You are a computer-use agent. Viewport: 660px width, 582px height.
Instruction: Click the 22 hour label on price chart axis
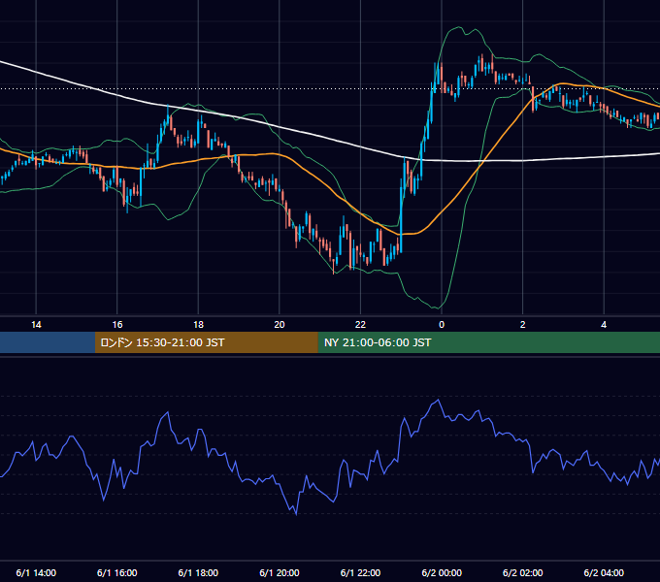(x=360, y=325)
